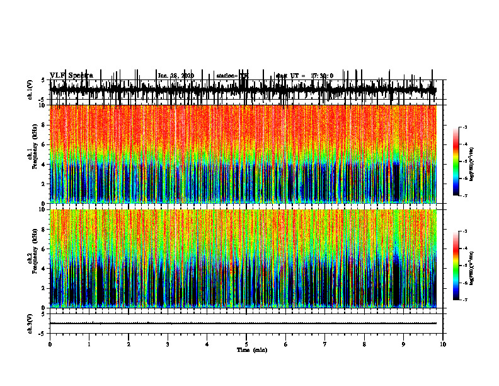Click the time axis tick label 7
The image size is (499, 386).
[x=325, y=344]
